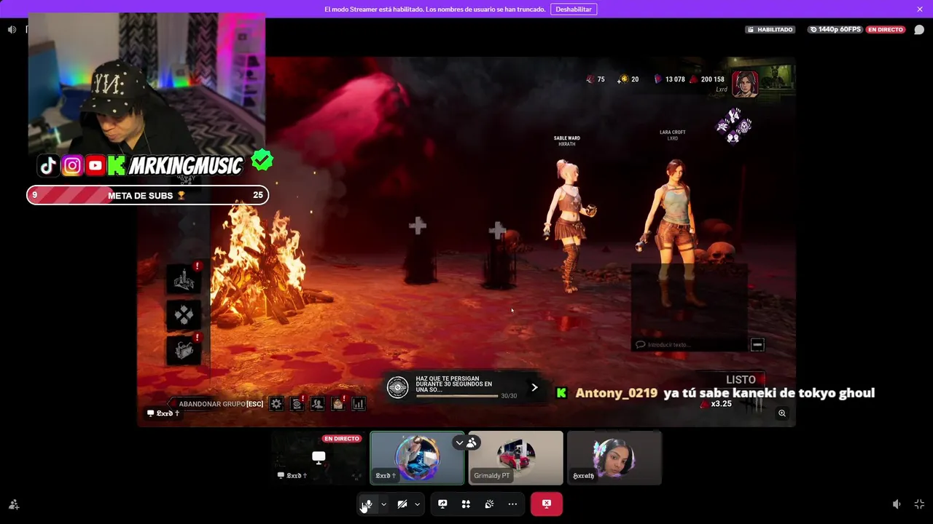Select the Lxrd participant avatar tile

tap(417, 458)
